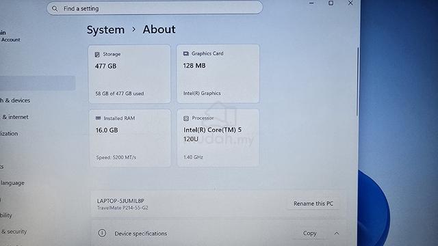Select the TravelMate P214-55-G2 model text
The image size is (438, 246).
(x=123, y=208)
